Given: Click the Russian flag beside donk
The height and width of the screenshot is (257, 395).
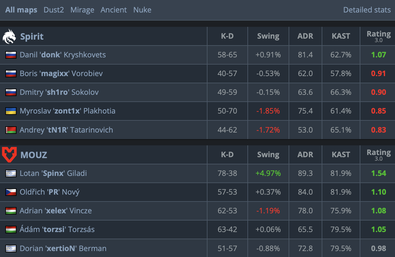Looking at the screenshot, I should click(11, 55).
